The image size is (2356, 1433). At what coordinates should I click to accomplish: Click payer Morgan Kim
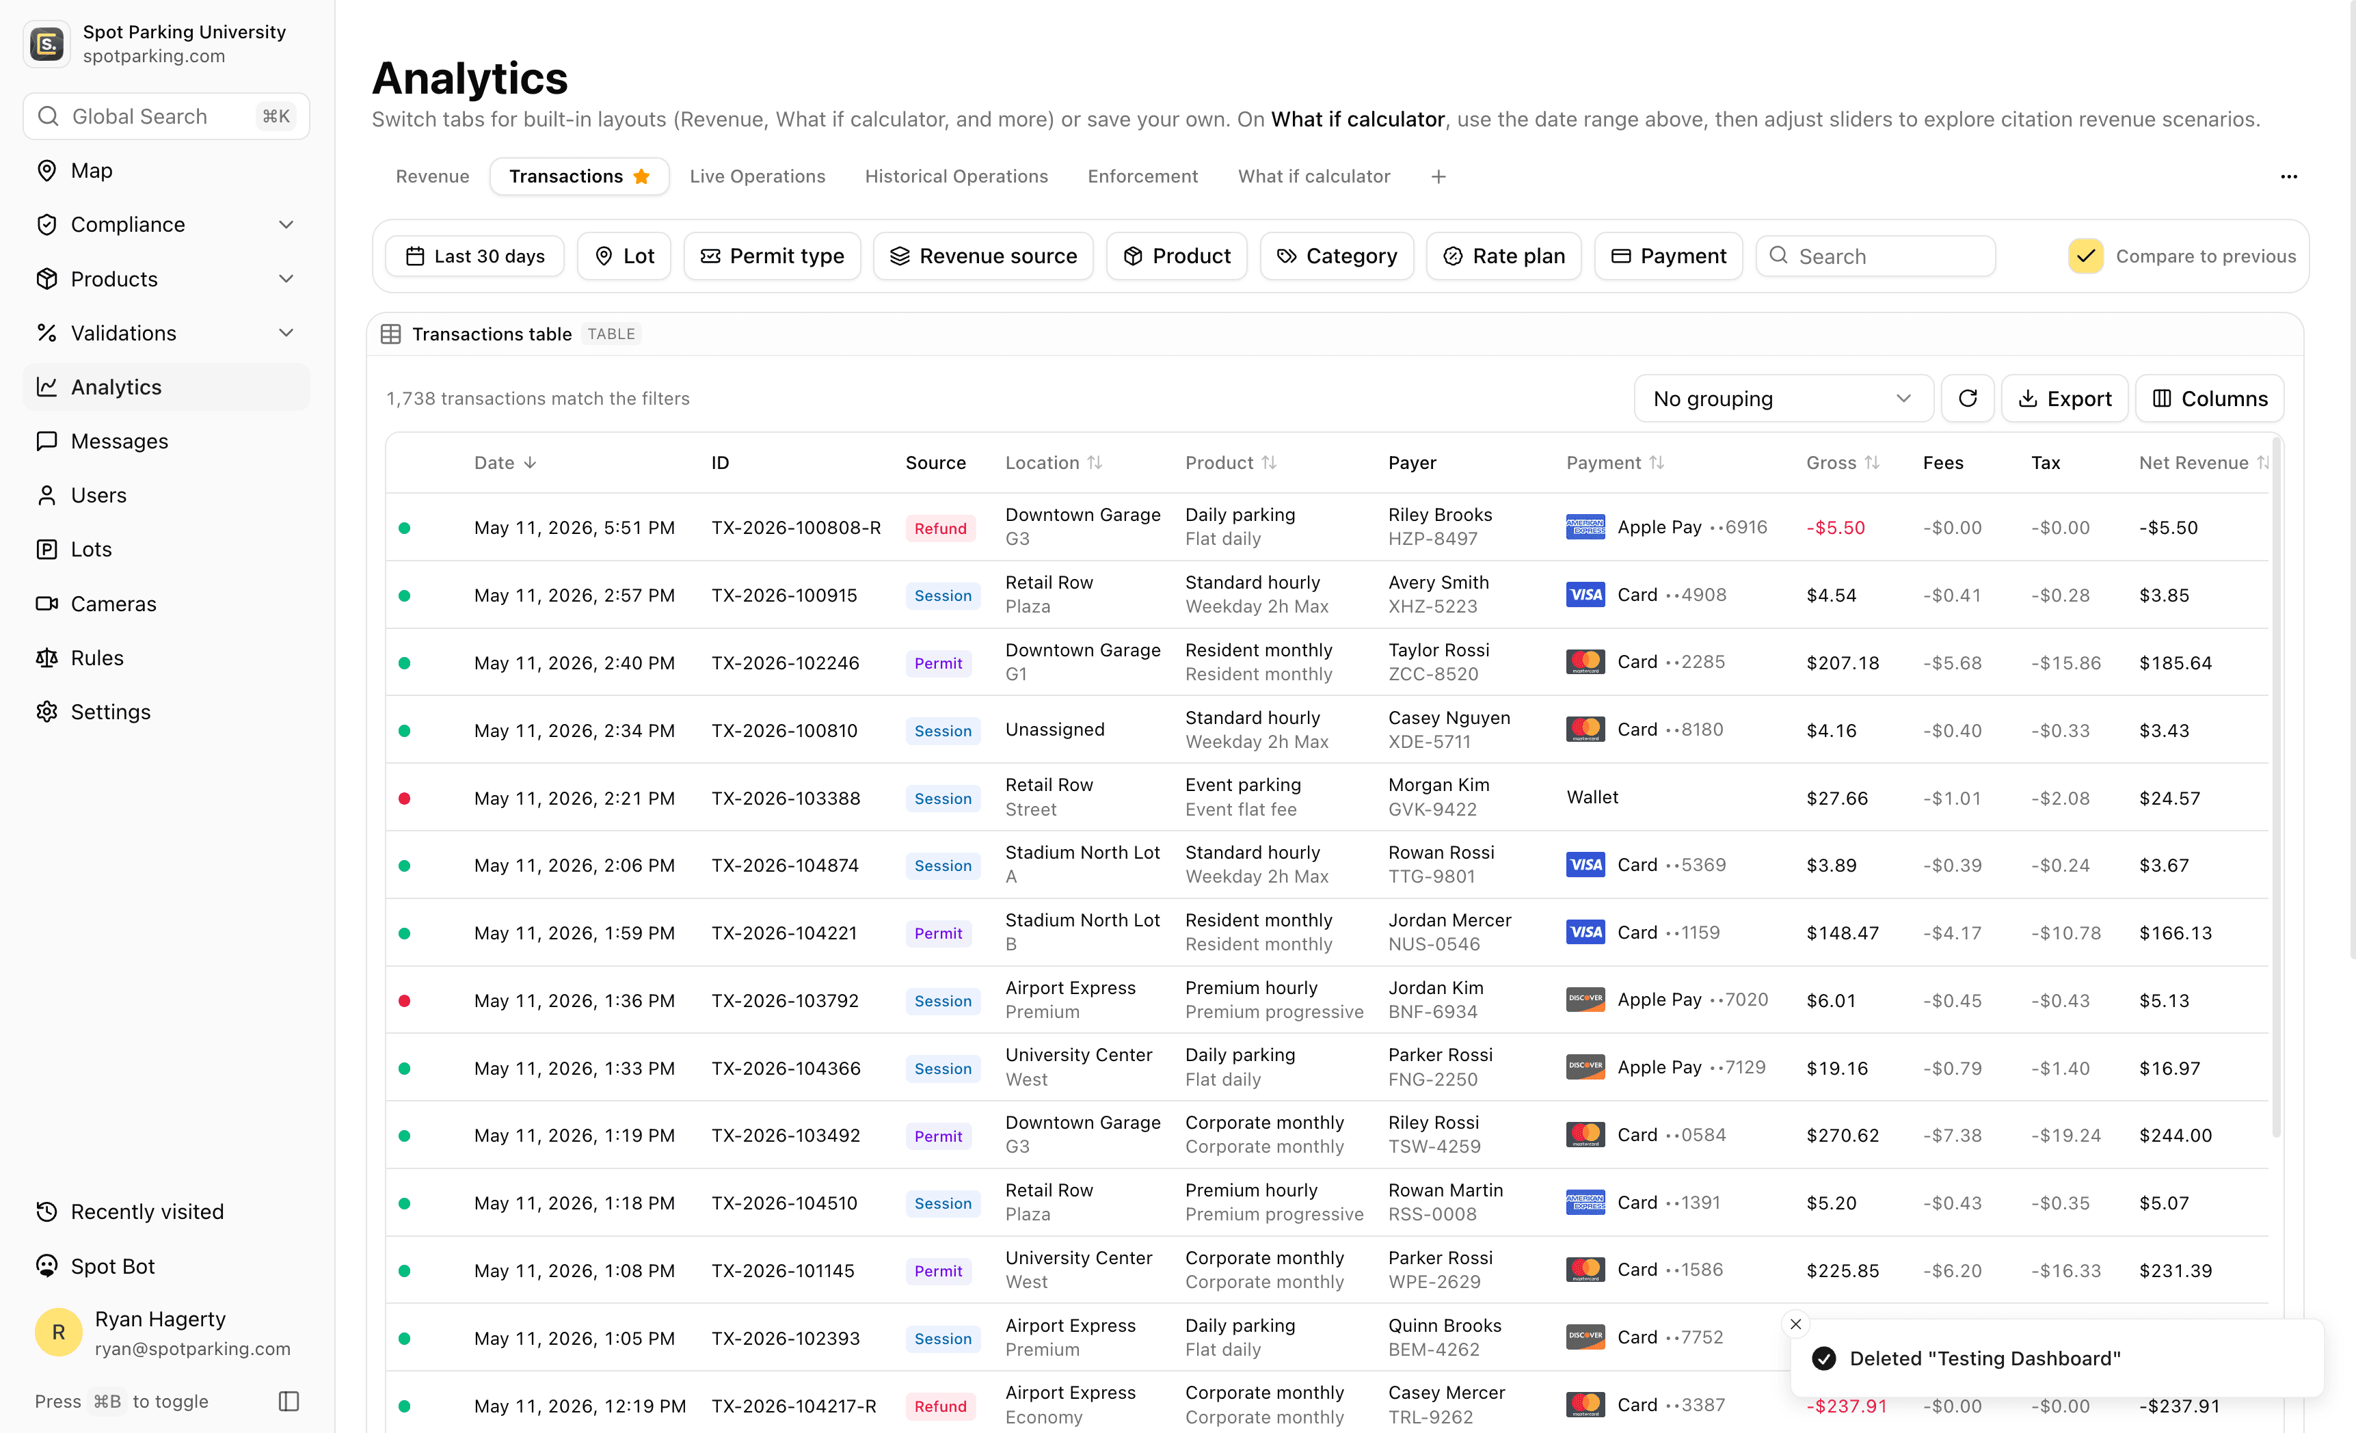(1438, 785)
